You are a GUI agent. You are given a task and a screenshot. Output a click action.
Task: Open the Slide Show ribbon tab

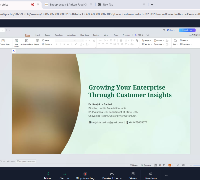pyautogui.click(x=85, y=35)
